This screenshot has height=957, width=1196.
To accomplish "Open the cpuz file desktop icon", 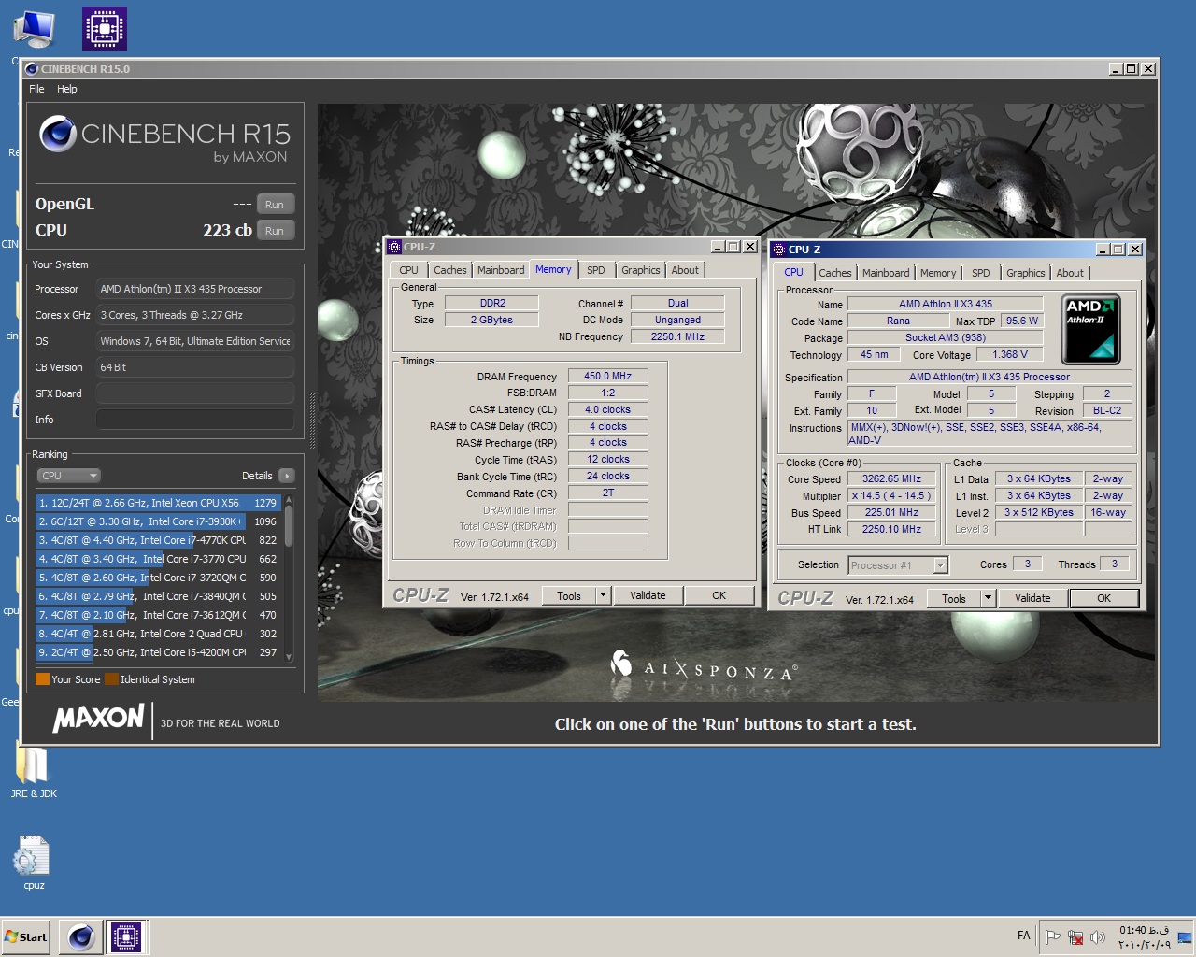I will tap(34, 863).
